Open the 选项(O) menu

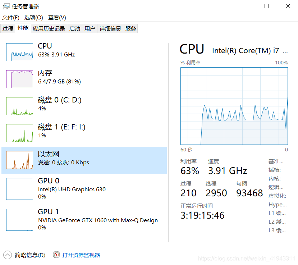point(34,18)
